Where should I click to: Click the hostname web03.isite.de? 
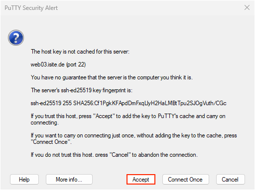[x=48, y=64]
